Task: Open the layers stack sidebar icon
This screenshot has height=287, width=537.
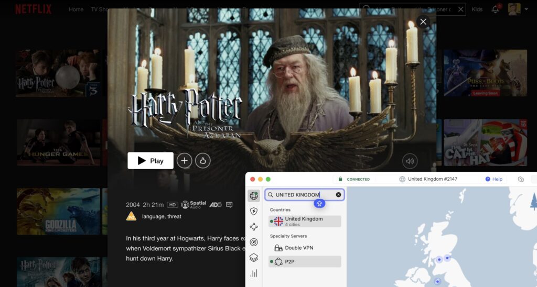Action: click(254, 258)
